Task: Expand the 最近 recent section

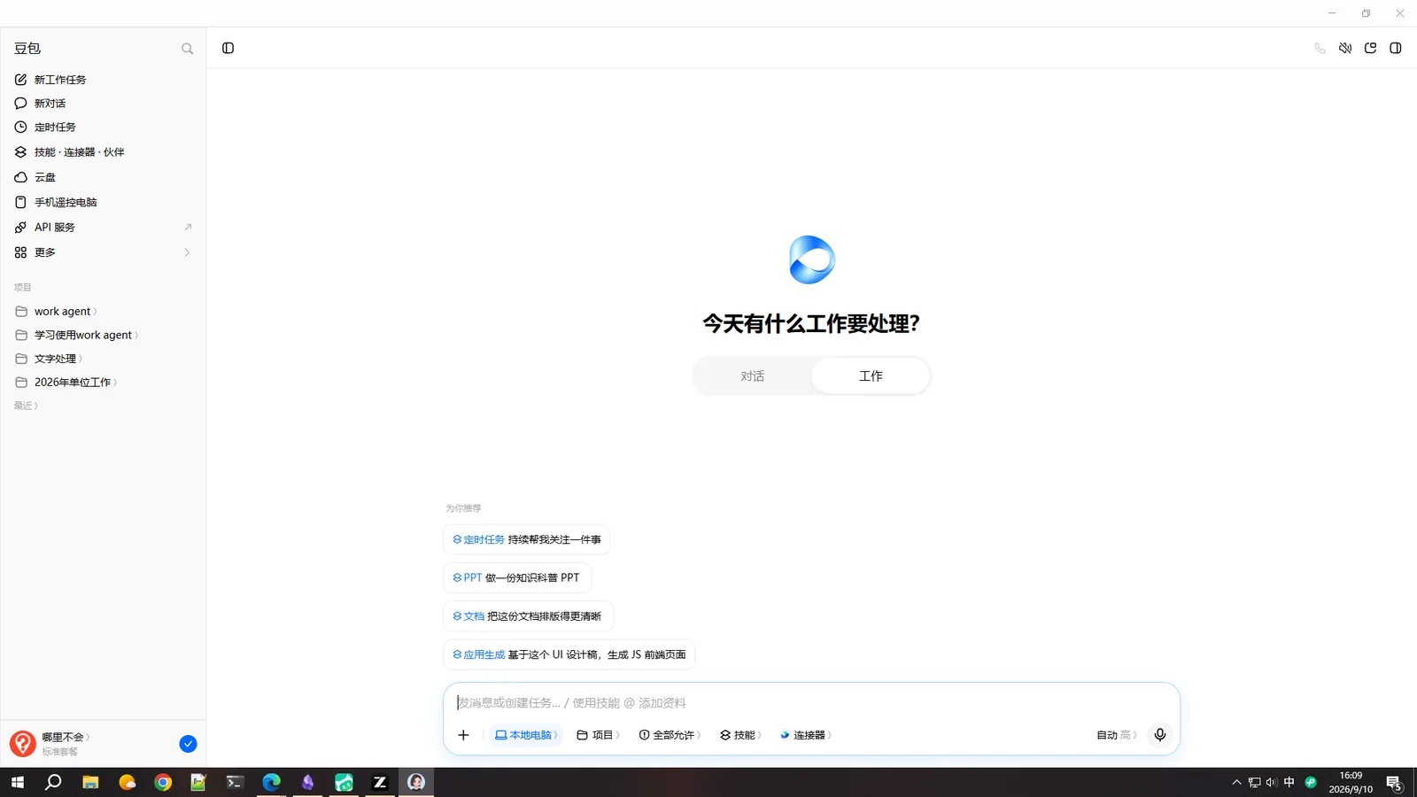Action: (26, 406)
